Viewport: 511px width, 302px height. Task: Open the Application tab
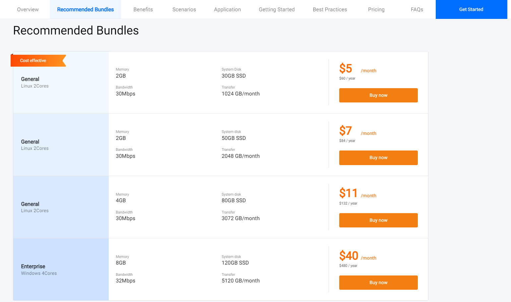click(227, 10)
